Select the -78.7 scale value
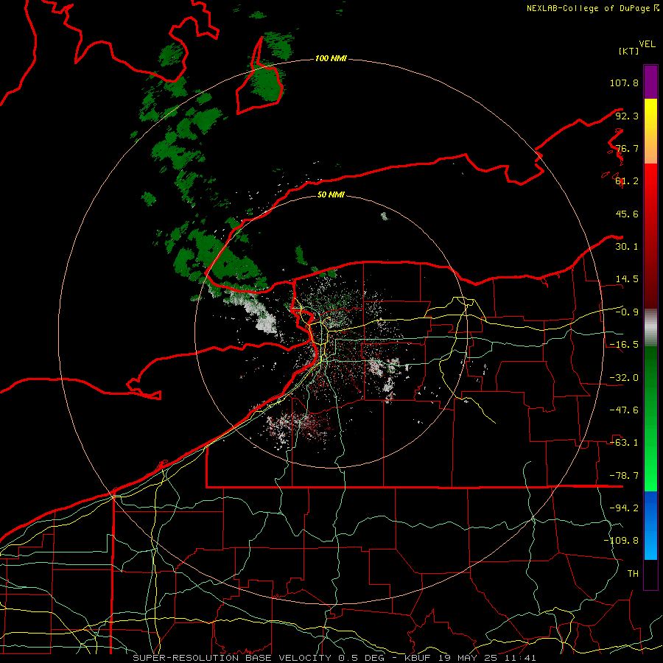The height and width of the screenshot is (663, 663). pos(624,476)
